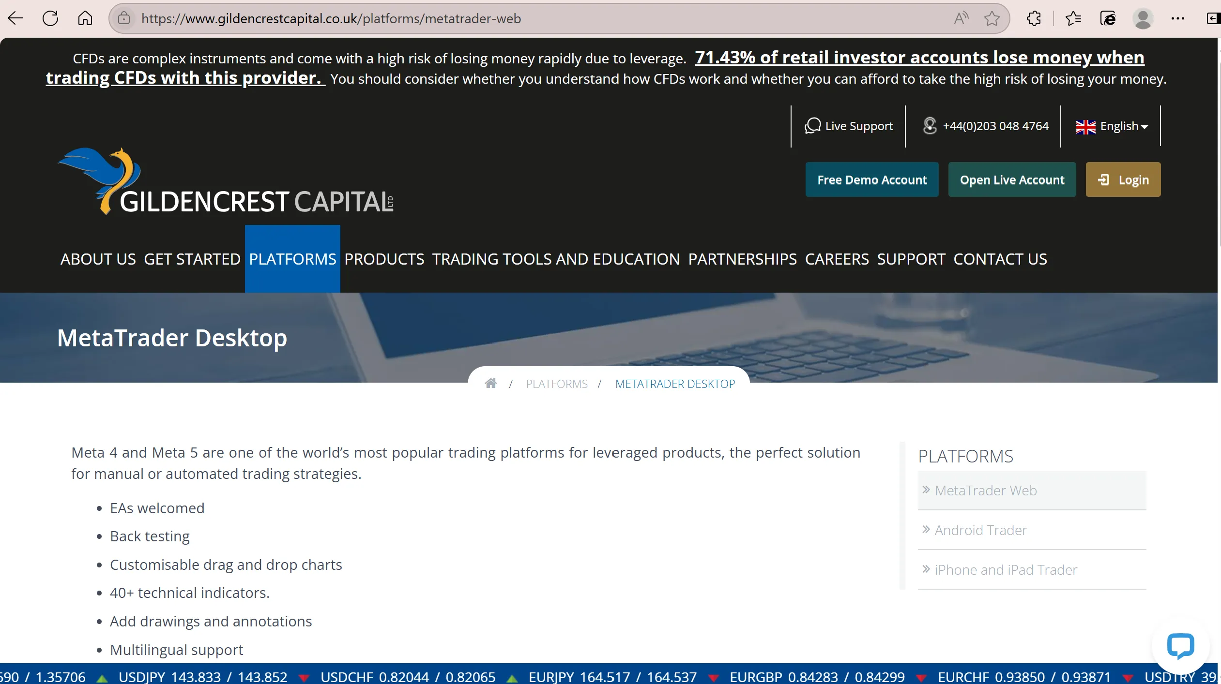Viewport: 1221px width, 684px height.
Task: Click the 'EAs welcomed' bullet text
Action: coord(157,508)
